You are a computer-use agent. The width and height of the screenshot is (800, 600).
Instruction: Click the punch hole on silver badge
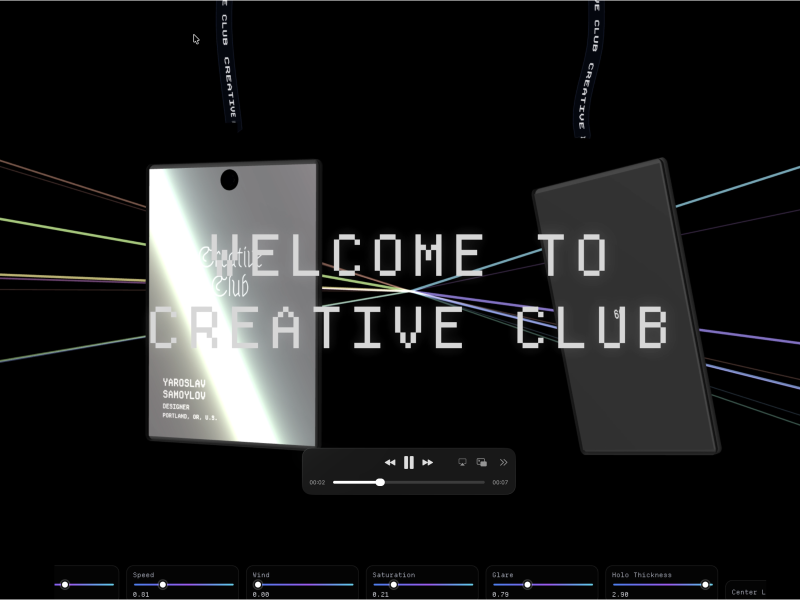coord(229,180)
